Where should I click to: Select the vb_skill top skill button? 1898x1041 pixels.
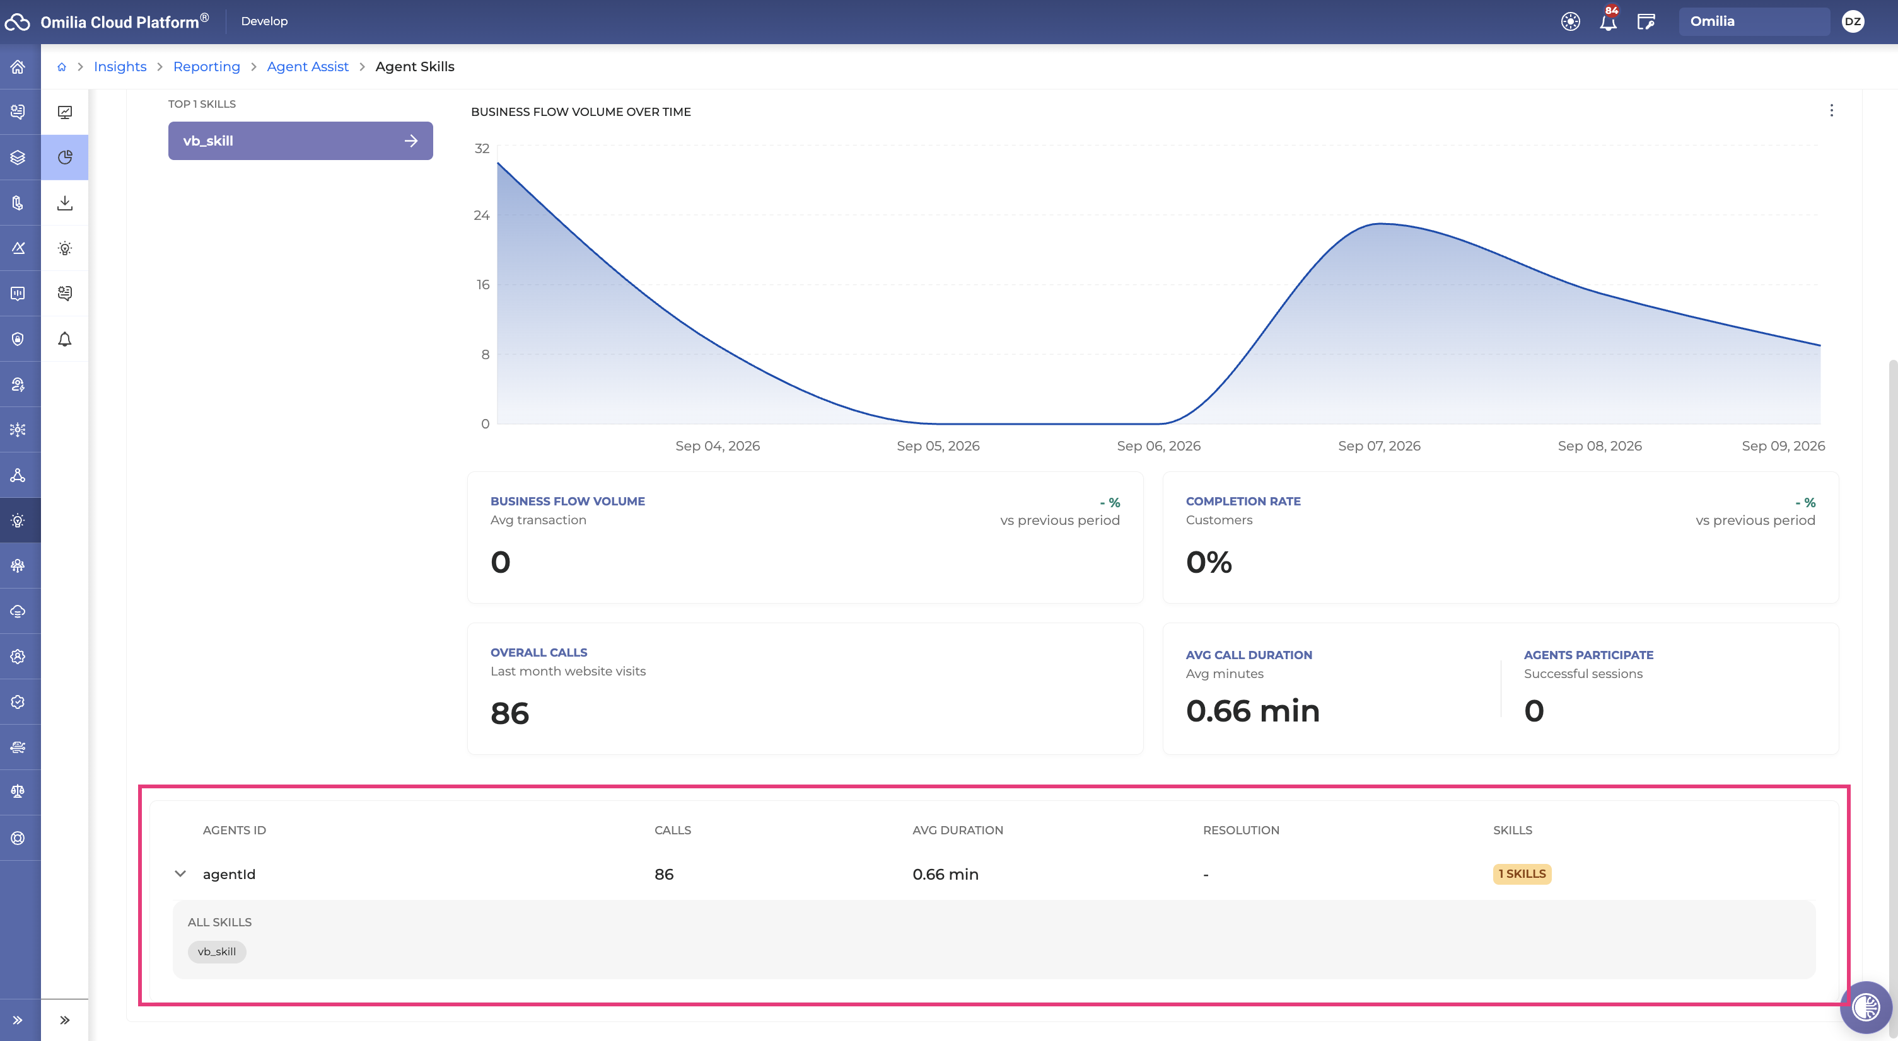[x=301, y=141]
